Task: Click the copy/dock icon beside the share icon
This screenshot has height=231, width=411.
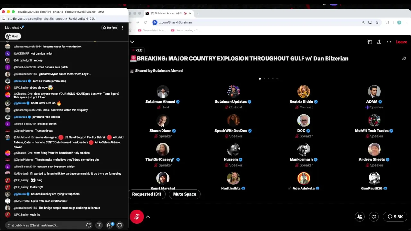Action: [370, 42]
